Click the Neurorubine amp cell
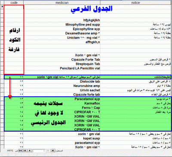 [62, 86]
